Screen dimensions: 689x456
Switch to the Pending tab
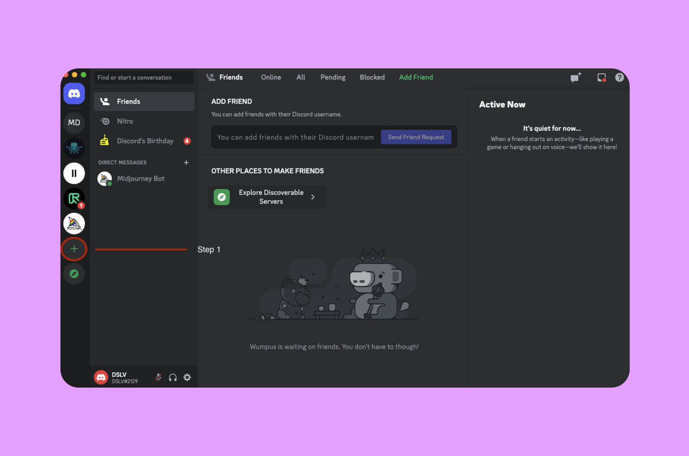(x=333, y=77)
